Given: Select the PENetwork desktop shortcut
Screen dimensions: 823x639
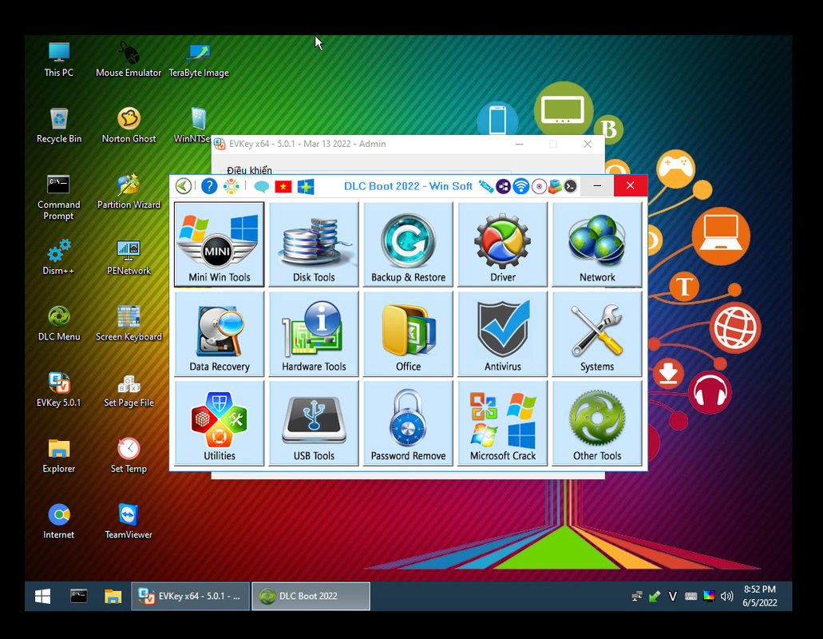Looking at the screenshot, I should tap(129, 258).
